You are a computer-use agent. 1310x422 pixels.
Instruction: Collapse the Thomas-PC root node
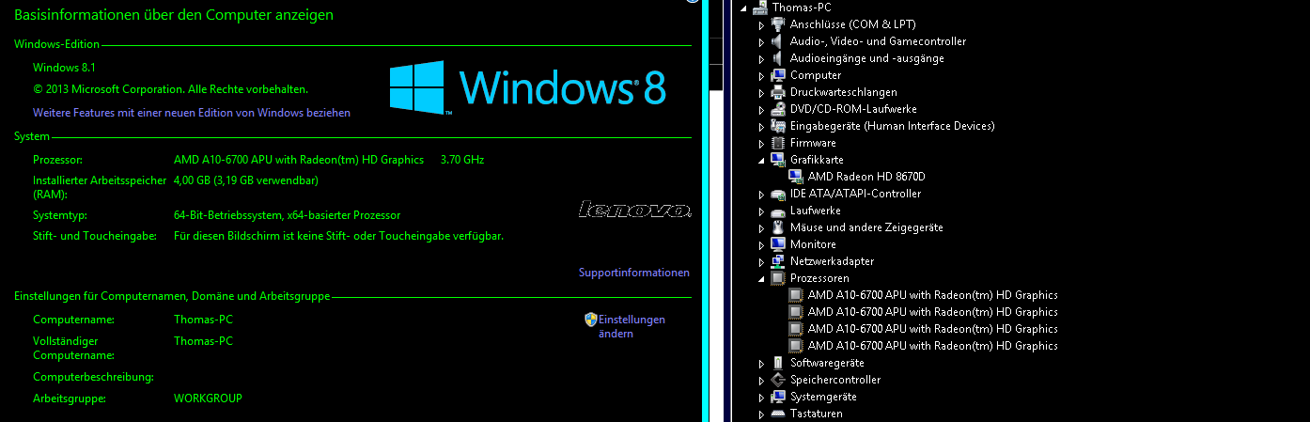(744, 8)
